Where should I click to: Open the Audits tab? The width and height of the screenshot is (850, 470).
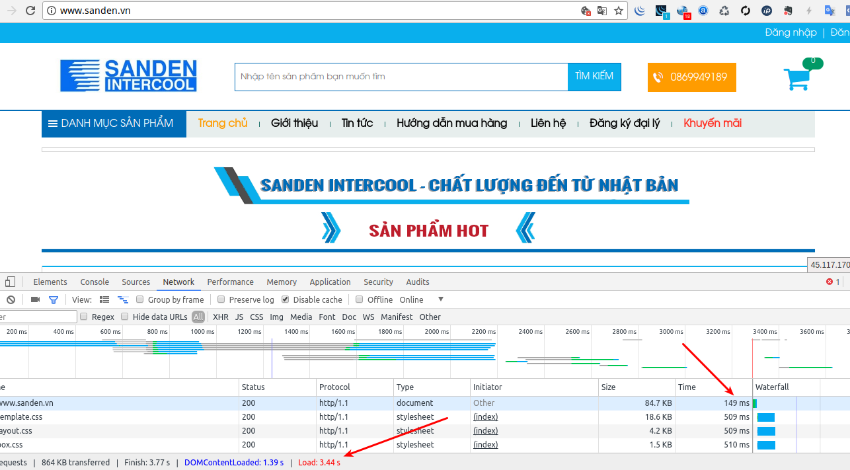click(x=418, y=282)
